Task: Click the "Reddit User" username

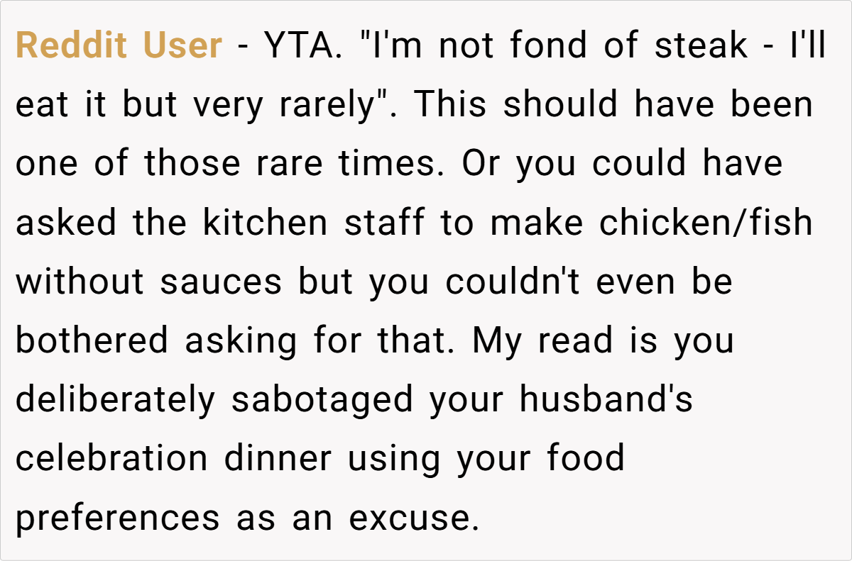Action: click(x=119, y=46)
